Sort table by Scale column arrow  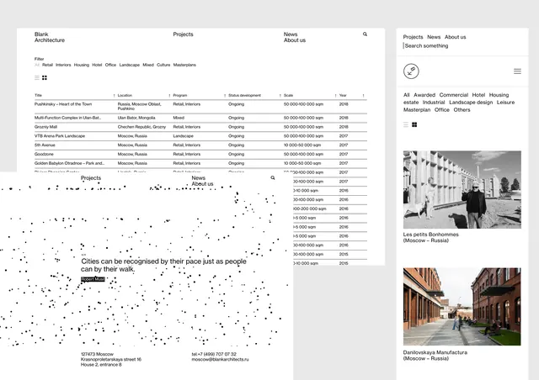click(x=335, y=96)
